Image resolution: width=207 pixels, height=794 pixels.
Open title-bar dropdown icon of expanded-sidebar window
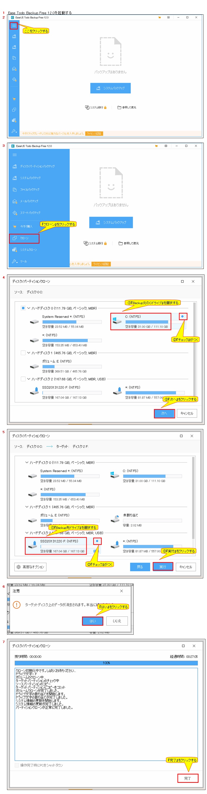166,146
